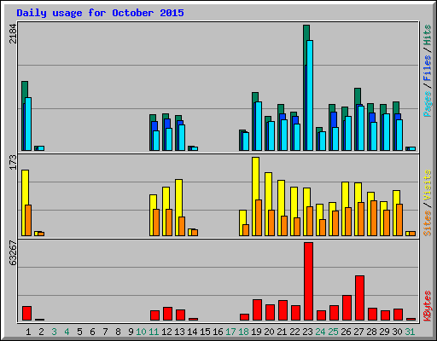Click the 63267 KBytes axis value
Screen dimensions: 437x341
pos(13,253)
